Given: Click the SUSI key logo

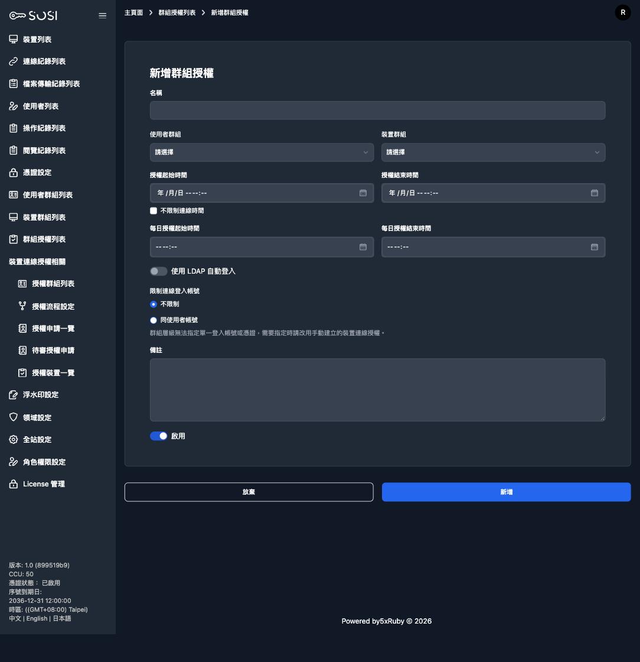Looking at the screenshot, I should tap(33, 15).
